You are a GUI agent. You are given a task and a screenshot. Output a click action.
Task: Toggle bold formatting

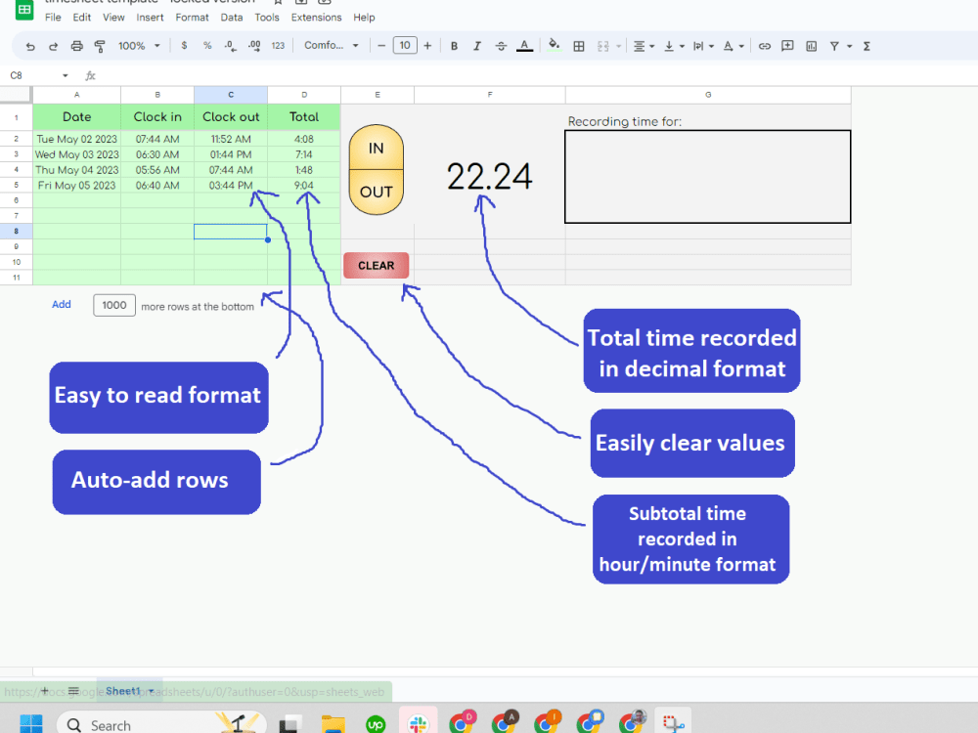[454, 46]
